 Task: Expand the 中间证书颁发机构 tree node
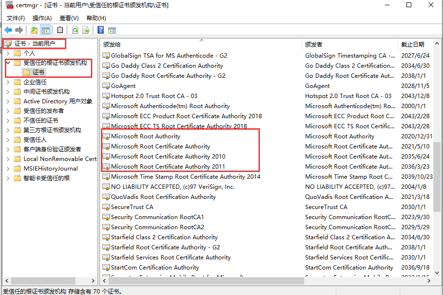tap(8, 92)
